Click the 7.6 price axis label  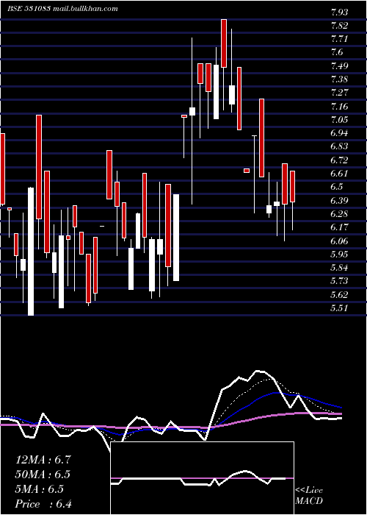coord(337,52)
